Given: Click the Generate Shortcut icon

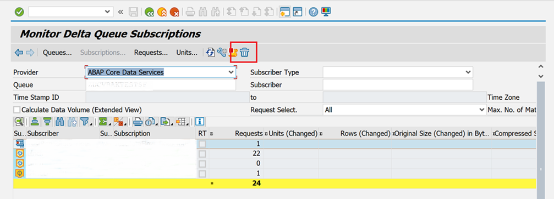Looking at the screenshot, I should (x=298, y=12).
